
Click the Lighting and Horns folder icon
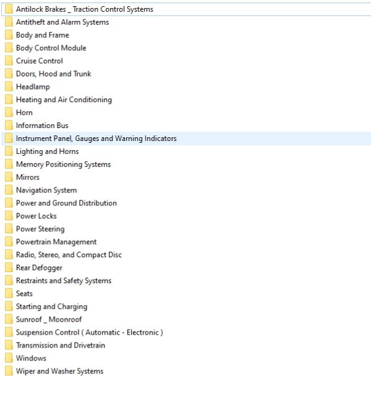tap(9, 152)
